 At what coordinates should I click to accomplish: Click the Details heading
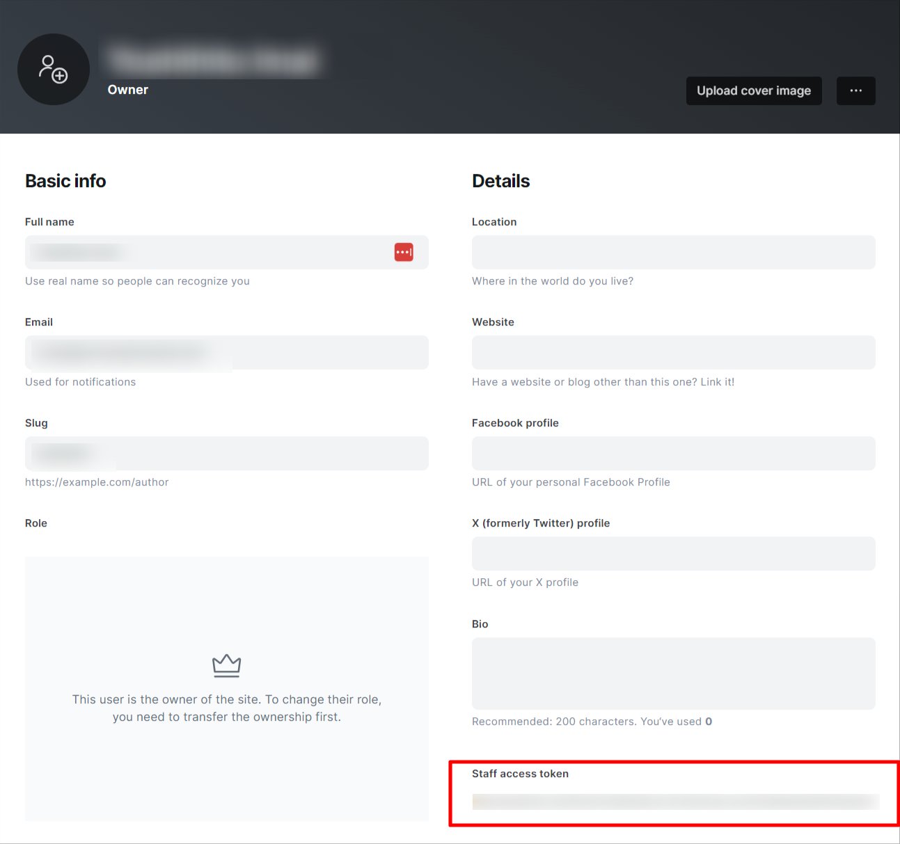pyautogui.click(x=501, y=181)
